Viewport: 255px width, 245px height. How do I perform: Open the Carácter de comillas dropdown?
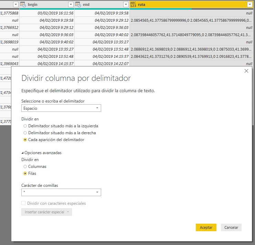coord(61,192)
